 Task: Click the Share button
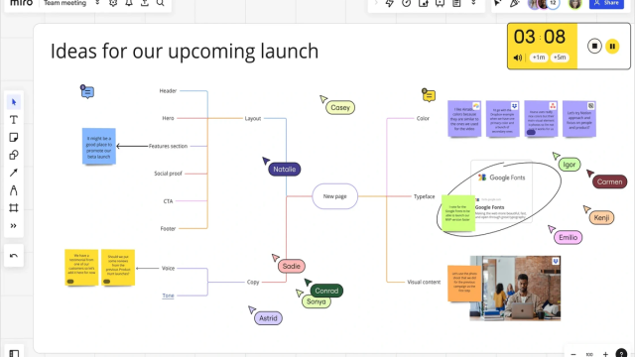(x=606, y=3)
